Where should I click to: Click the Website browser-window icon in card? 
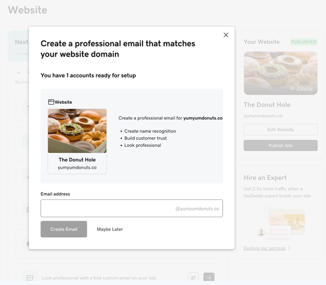[x=51, y=102]
